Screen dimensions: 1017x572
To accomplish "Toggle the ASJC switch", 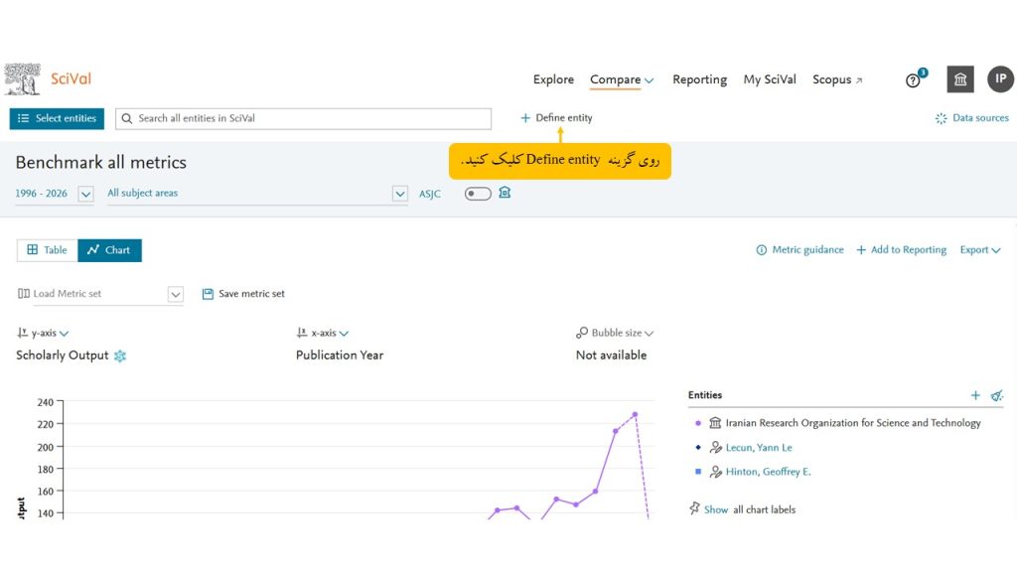I will click(478, 194).
